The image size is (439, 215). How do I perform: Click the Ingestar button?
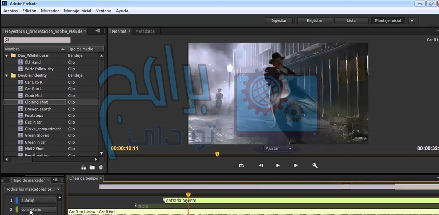tap(279, 21)
